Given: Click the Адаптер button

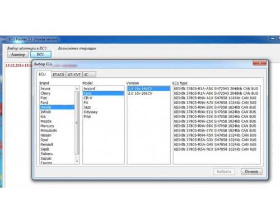Looking at the screenshot, I should click(x=18, y=54).
